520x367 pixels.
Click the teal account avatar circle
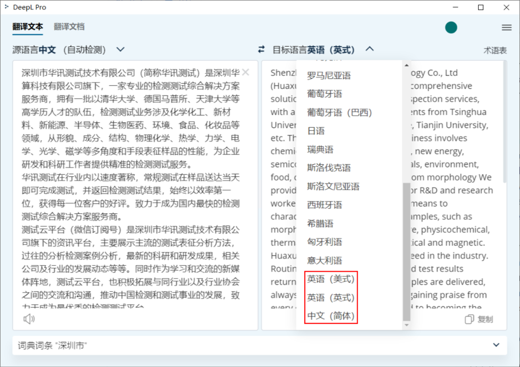[451, 27]
